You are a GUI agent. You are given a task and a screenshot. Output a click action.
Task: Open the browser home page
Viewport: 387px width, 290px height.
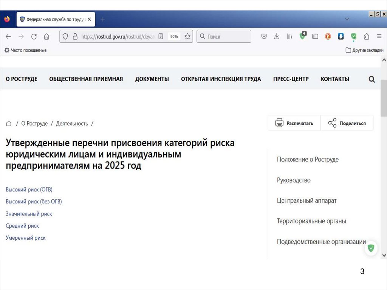(46, 37)
